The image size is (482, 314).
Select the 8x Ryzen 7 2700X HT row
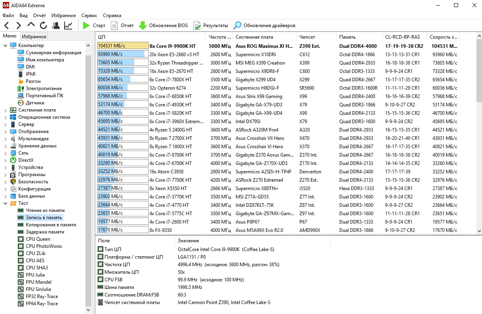pyautogui.click(x=277, y=138)
